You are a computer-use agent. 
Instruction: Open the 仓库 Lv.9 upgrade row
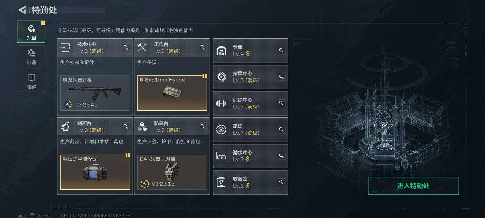click(x=251, y=50)
